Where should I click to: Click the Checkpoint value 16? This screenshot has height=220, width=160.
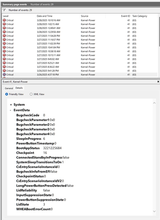pos(45,153)
